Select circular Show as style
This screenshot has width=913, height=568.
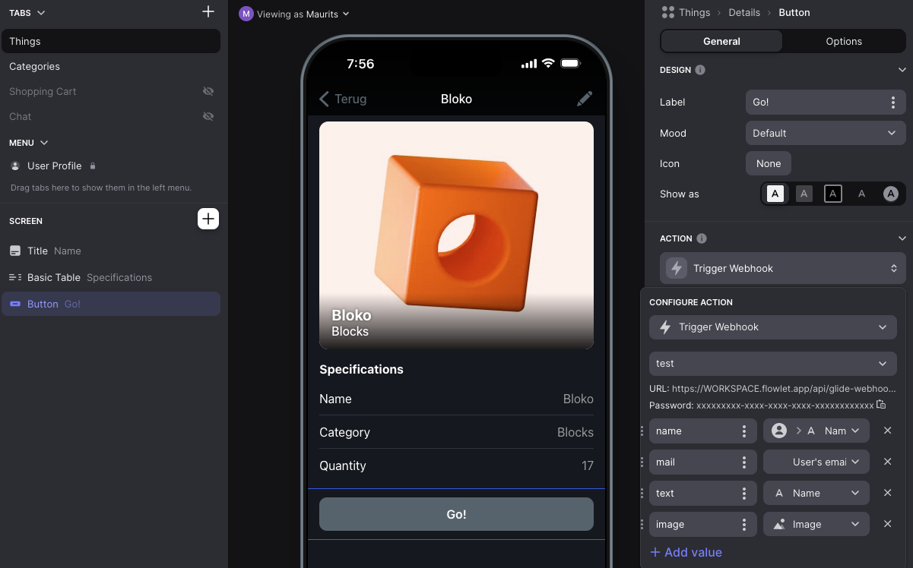point(891,194)
